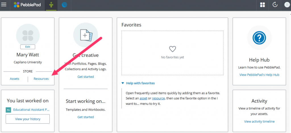This screenshot has height=133, width=291.
Task: Open the user avatar menu in header
Action: (x=287, y=5)
